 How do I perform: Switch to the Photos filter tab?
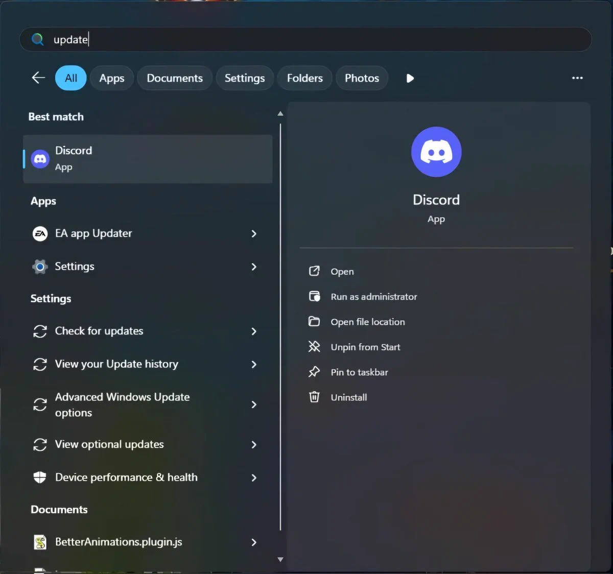click(362, 78)
